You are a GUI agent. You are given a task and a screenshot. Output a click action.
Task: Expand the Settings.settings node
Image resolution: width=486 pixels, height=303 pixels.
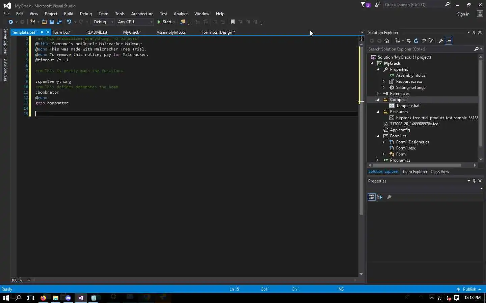pos(384,88)
